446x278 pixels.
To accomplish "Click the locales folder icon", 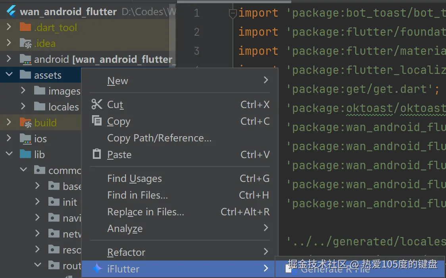I will (x=40, y=107).
